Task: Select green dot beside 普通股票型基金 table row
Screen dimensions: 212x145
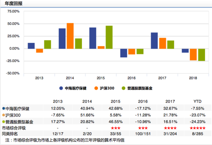Action: click(4, 122)
